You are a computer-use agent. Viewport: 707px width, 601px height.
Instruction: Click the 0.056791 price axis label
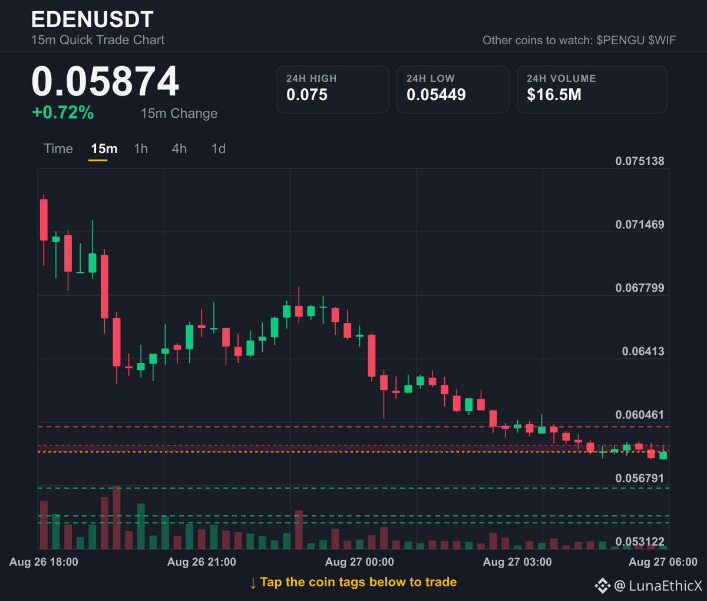point(640,478)
